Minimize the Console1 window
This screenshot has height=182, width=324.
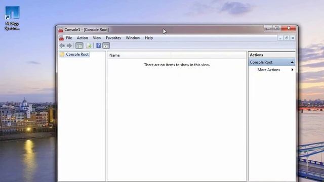[x=268, y=28]
